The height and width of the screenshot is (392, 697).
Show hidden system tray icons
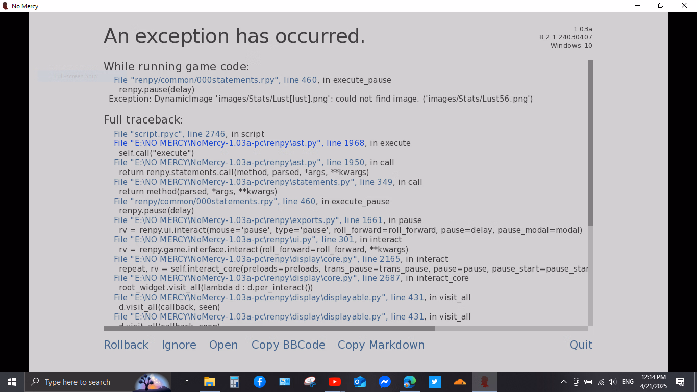[x=564, y=382]
